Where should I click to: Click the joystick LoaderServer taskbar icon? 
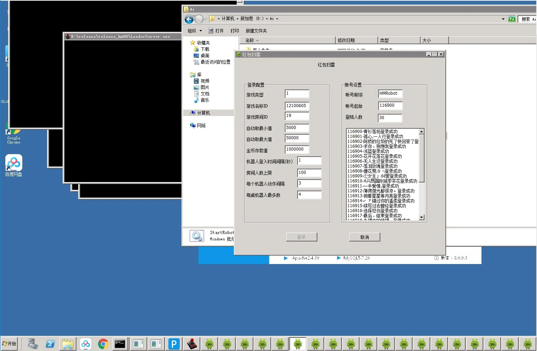tap(192, 344)
